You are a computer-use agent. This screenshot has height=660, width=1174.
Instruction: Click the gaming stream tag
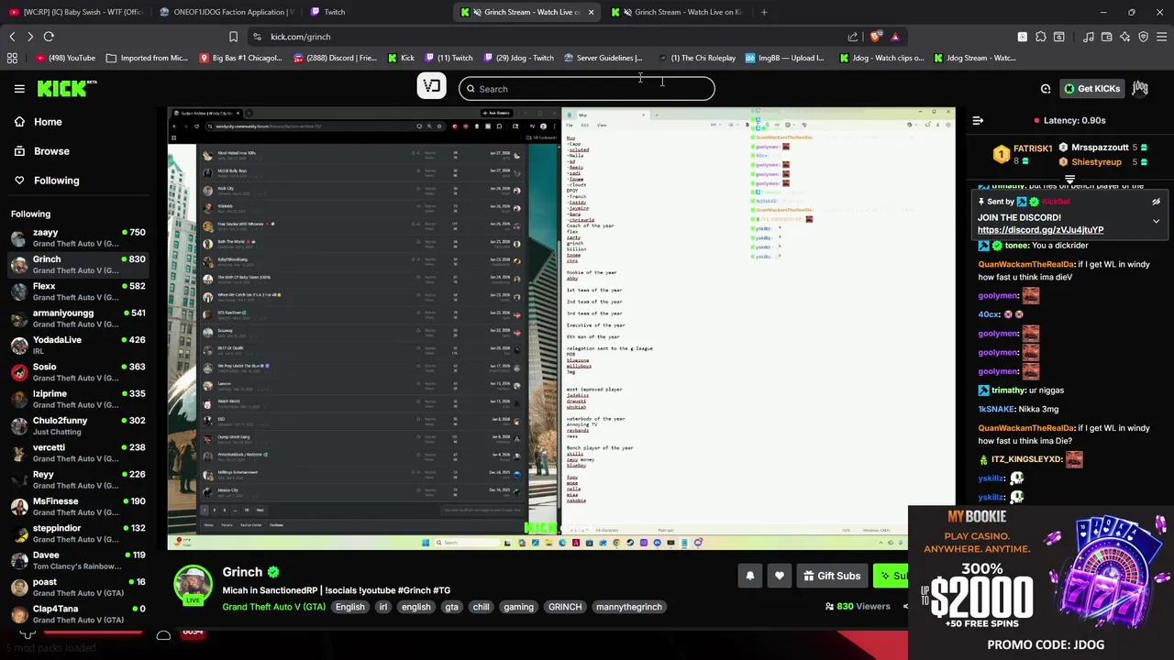tap(518, 607)
